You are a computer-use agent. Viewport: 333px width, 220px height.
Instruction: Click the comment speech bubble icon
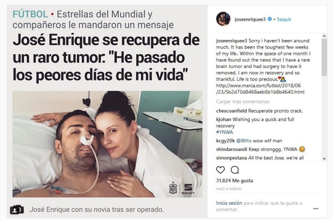click(x=235, y=170)
